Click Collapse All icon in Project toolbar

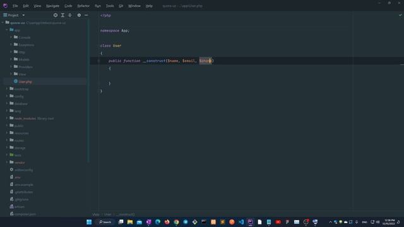(x=70, y=15)
